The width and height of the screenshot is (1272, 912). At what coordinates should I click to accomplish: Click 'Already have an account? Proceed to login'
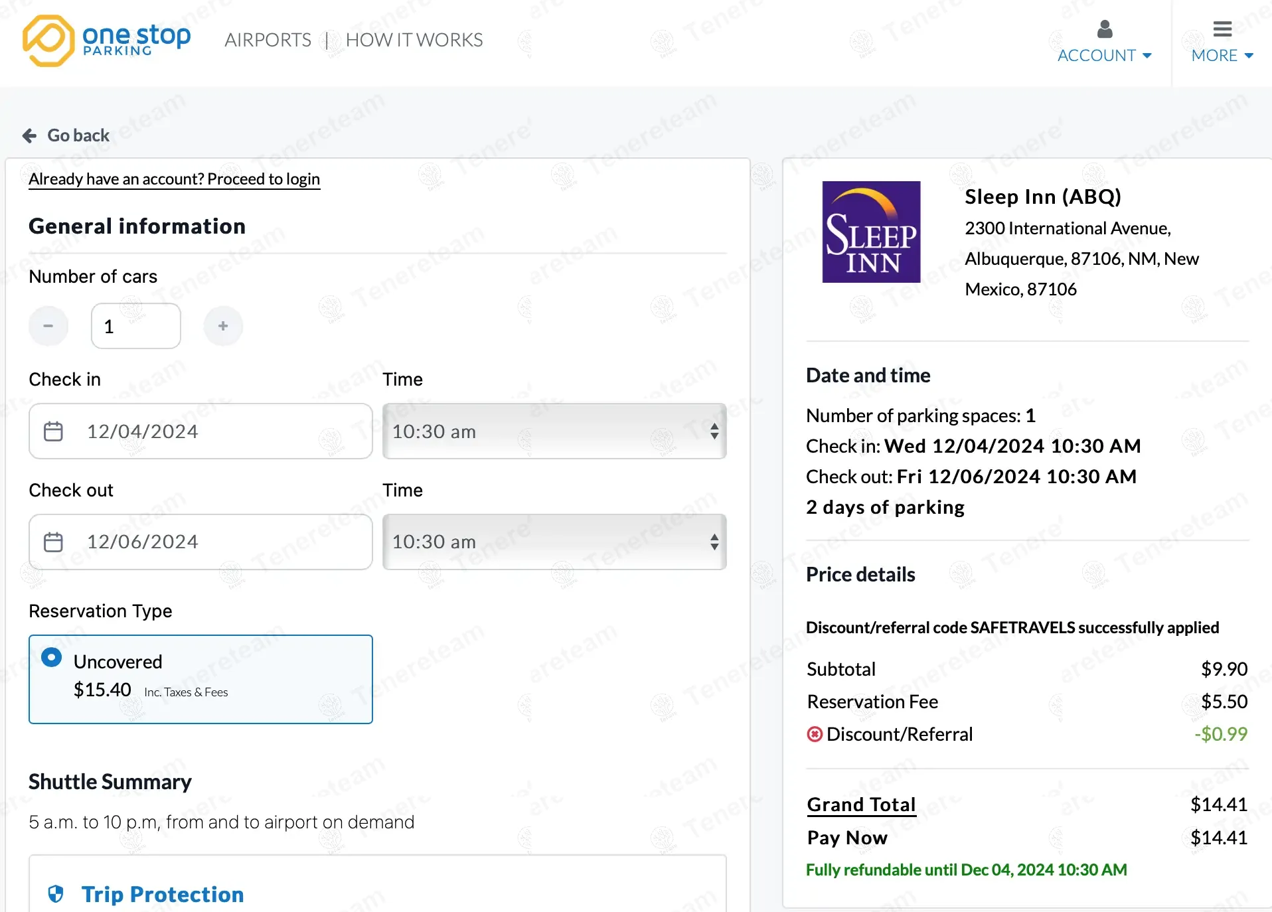[x=174, y=179]
